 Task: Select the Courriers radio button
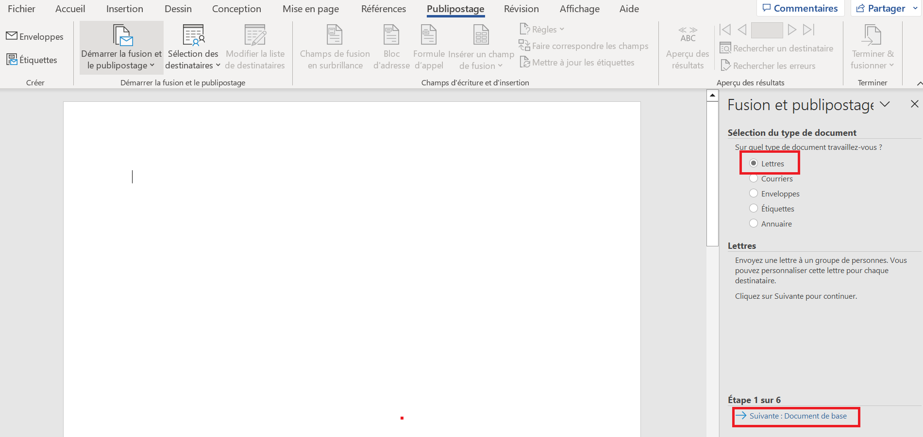tap(754, 178)
